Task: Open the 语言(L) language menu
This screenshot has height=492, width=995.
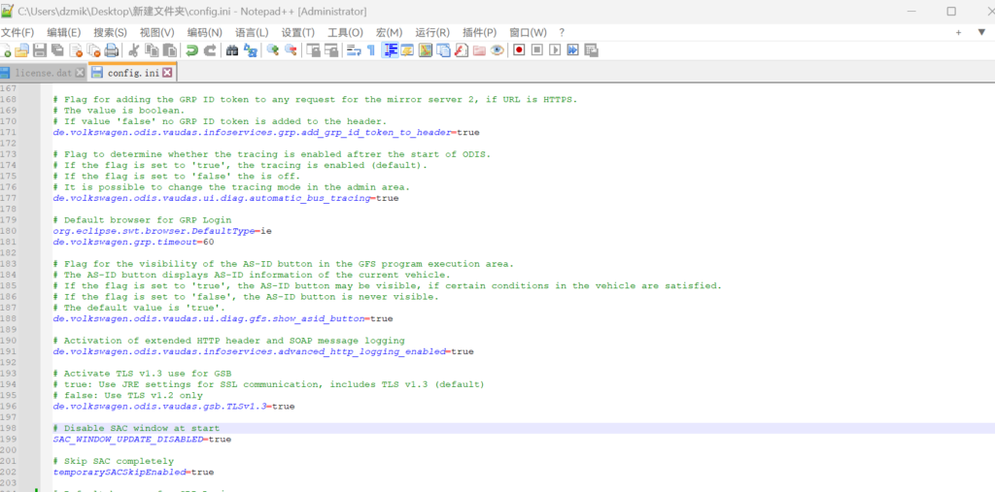Action: click(252, 33)
